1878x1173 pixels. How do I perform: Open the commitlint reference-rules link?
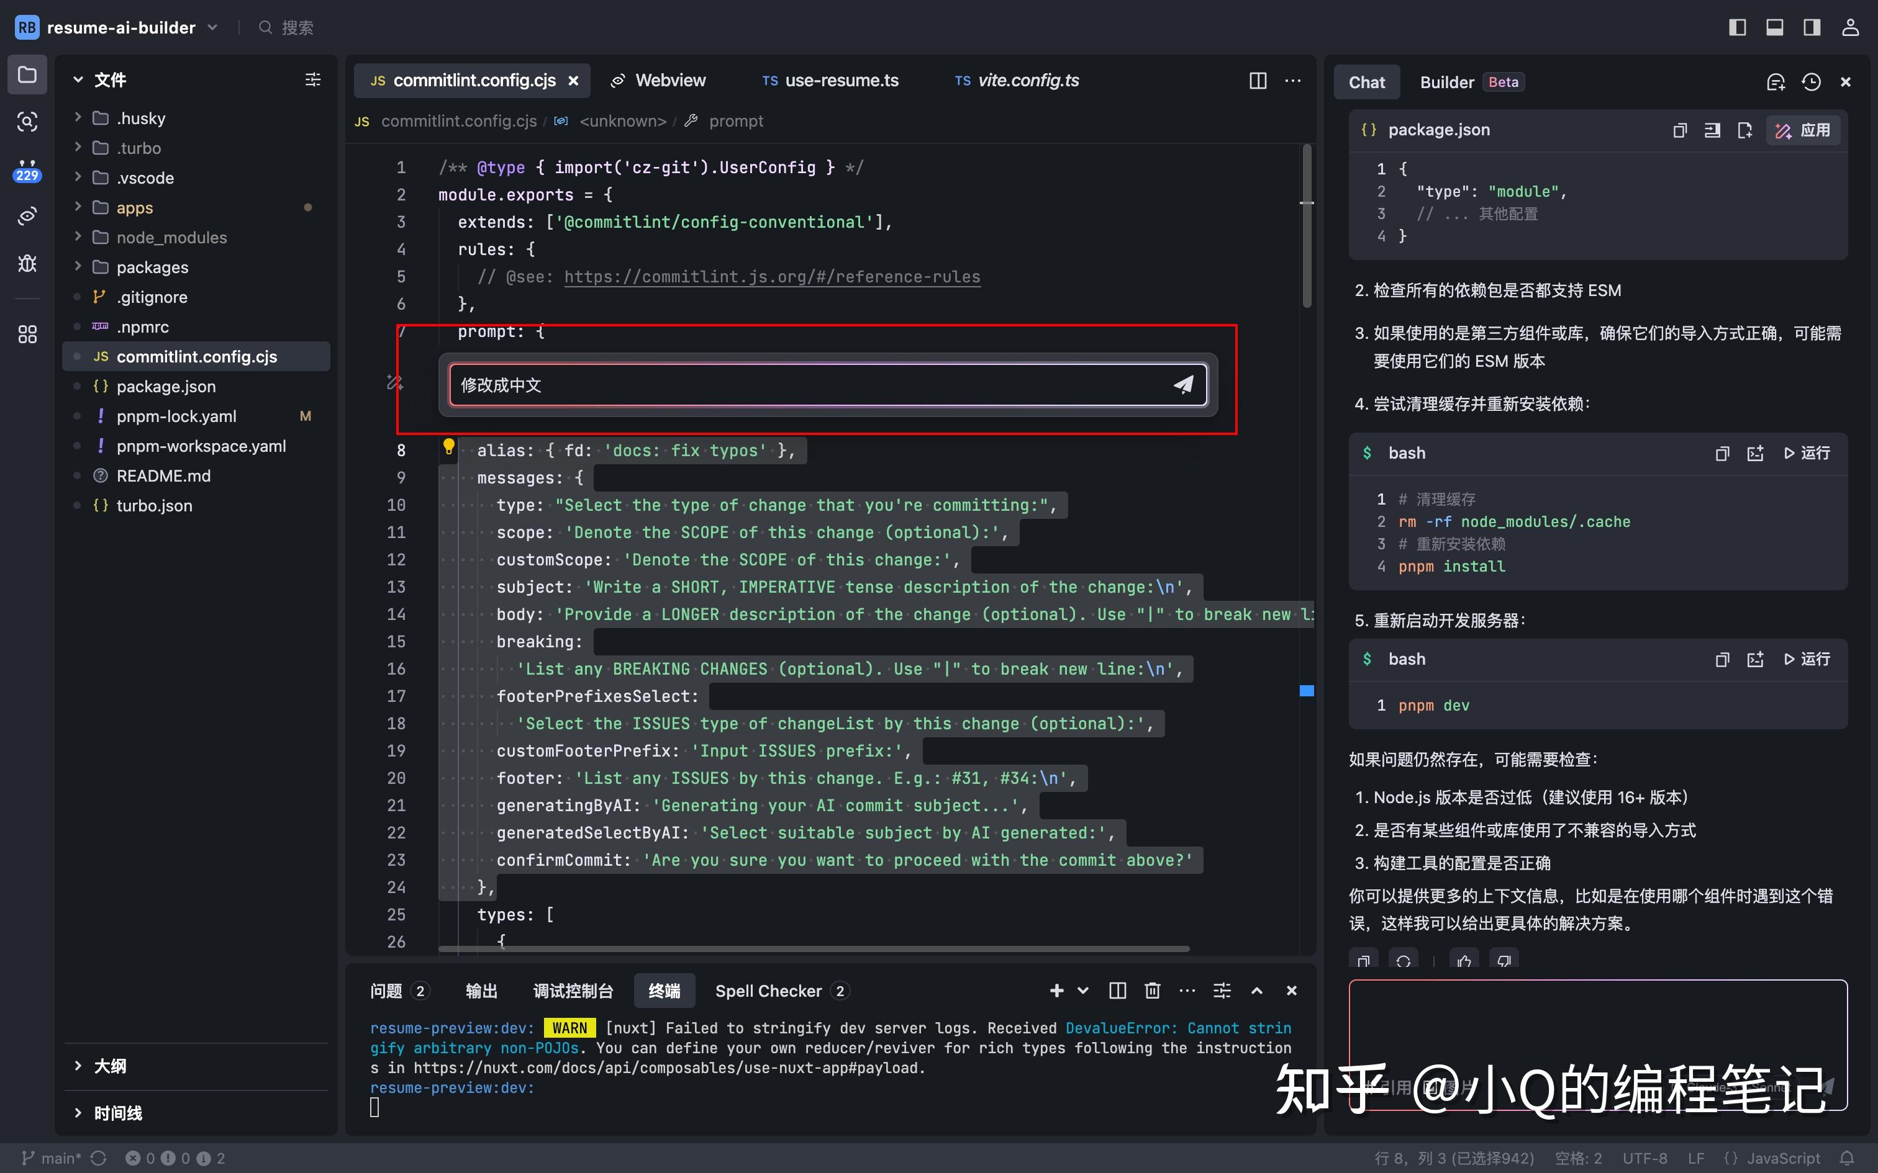tap(771, 276)
